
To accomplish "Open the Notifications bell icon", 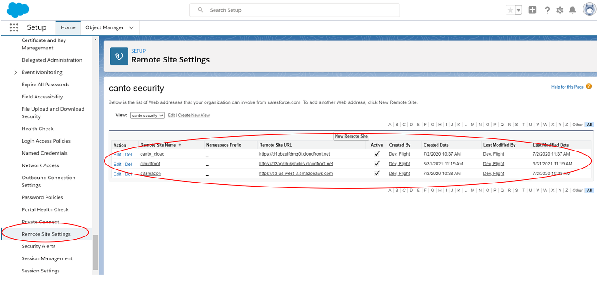I will [572, 10].
